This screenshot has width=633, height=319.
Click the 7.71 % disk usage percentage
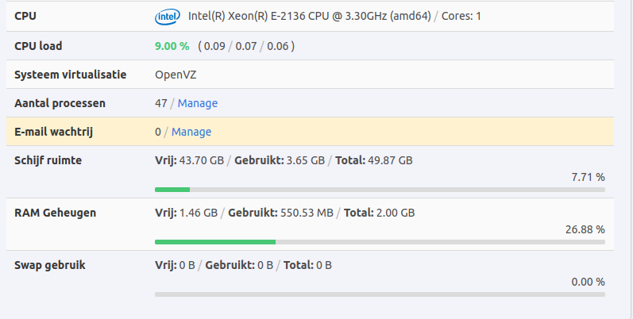(x=588, y=177)
